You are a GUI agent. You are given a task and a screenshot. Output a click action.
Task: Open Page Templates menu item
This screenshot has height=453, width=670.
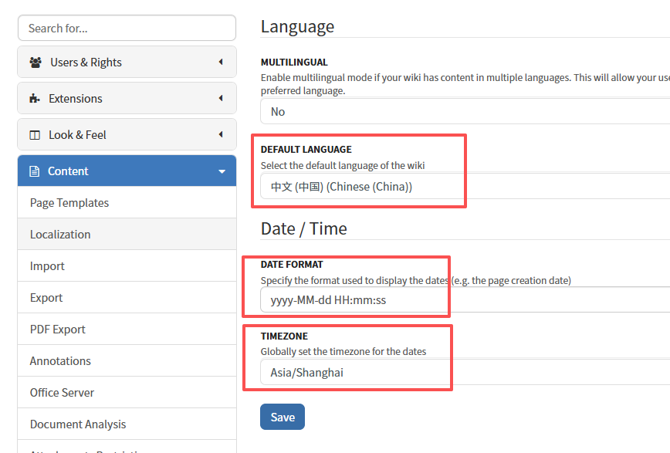127,202
